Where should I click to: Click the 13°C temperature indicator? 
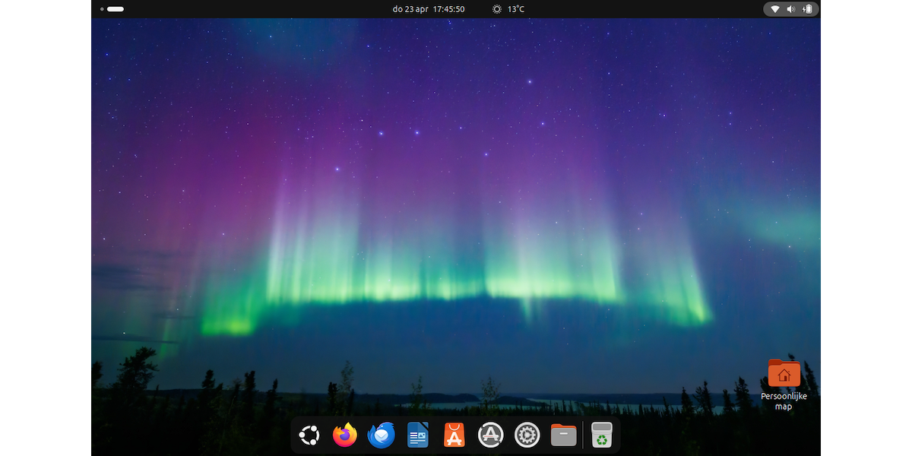click(x=516, y=9)
